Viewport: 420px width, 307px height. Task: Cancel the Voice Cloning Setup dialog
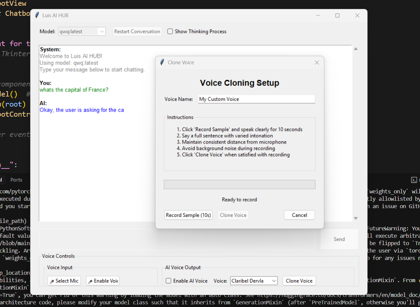(x=299, y=215)
